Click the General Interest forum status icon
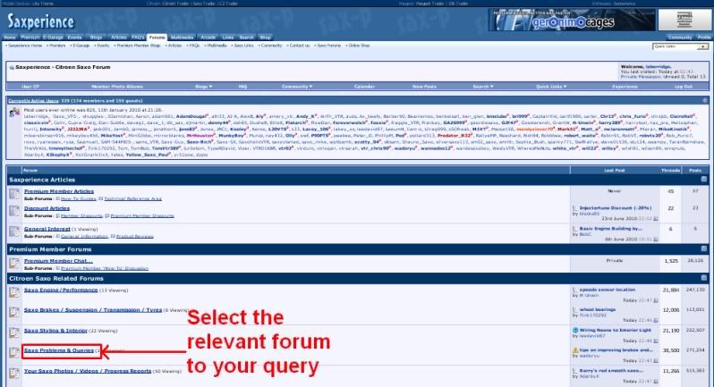Screen dimensions: 714x387 (x=14, y=231)
